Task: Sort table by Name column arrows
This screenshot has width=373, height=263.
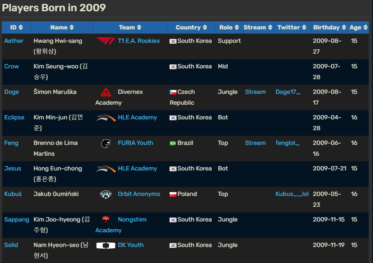Action: (x=72, y=28)
